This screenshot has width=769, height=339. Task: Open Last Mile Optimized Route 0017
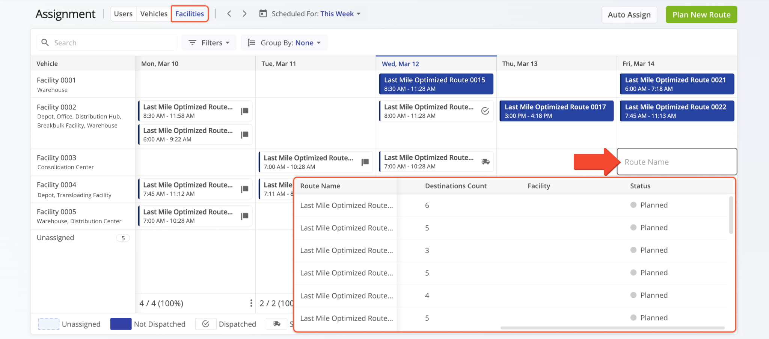tap(556, 111)
